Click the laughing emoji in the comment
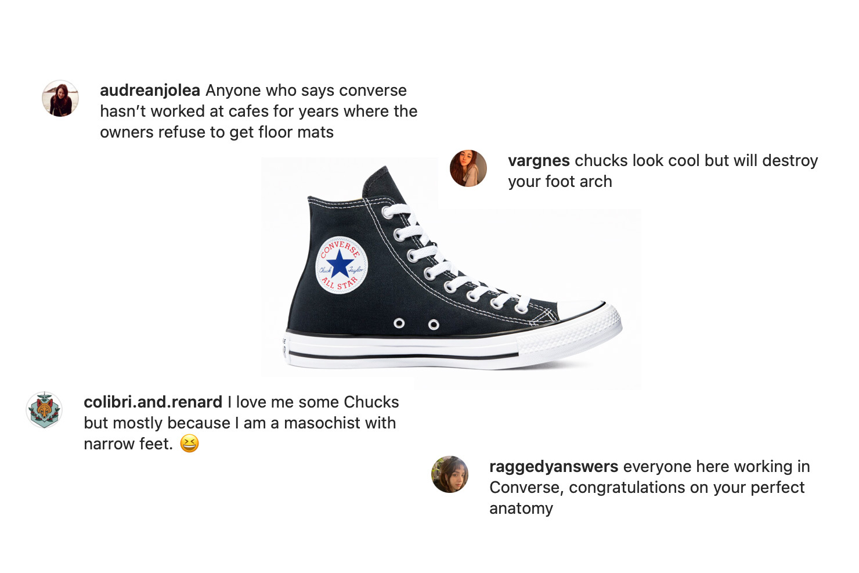Viewport: 859px width, 573px height. (x=189, y=444)
